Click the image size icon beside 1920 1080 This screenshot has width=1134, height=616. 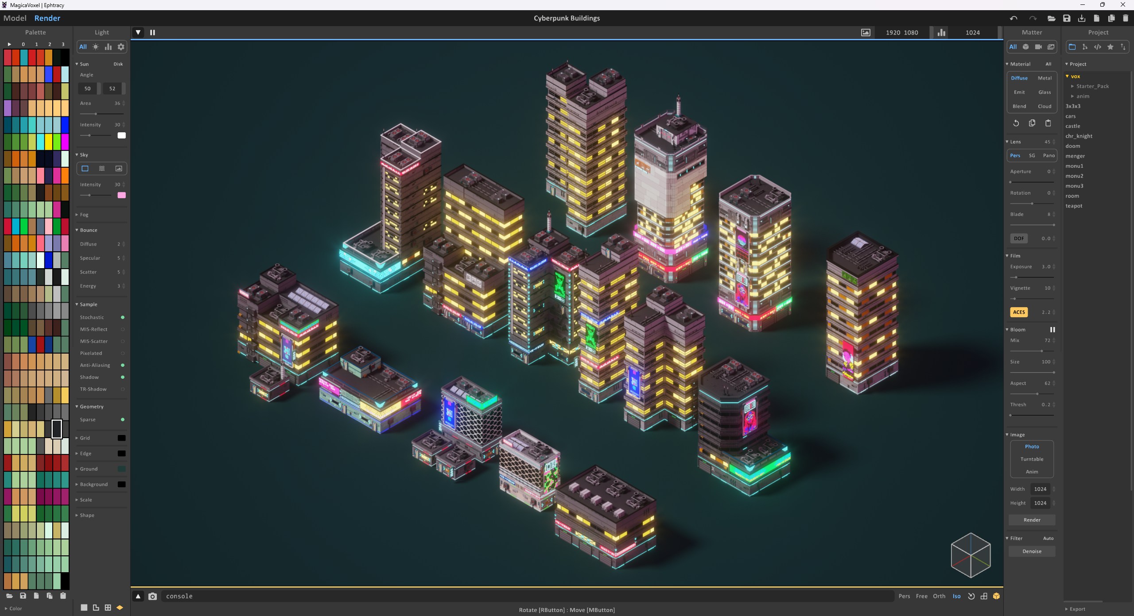click(866, 32)
